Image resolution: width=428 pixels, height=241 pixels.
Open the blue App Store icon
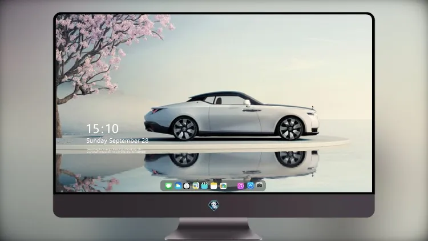pos(251,186)
